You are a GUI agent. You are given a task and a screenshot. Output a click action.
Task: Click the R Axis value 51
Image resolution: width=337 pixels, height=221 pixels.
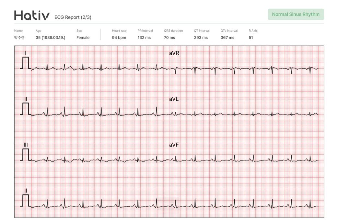coord(251,38)
